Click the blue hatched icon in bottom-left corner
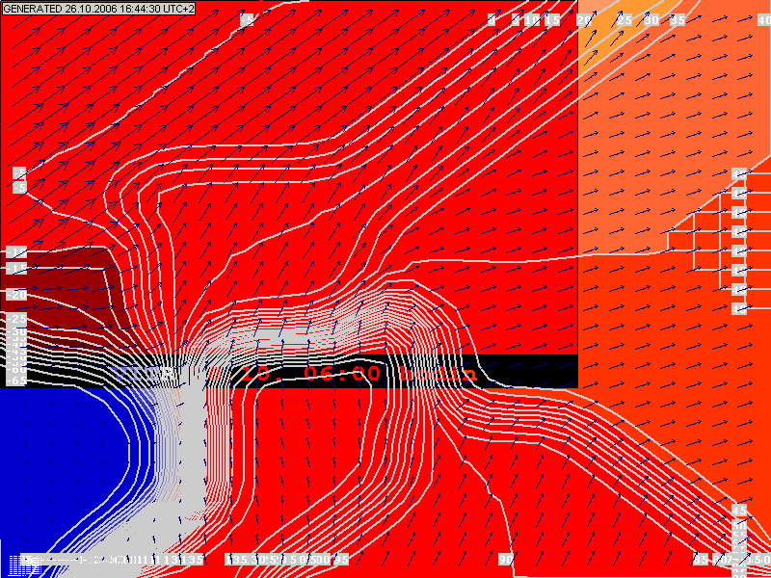 tap(12, 565)
